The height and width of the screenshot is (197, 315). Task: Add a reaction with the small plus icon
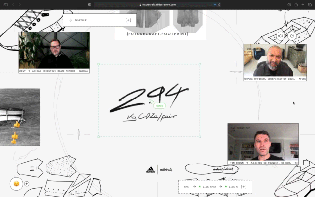[27, 184]
